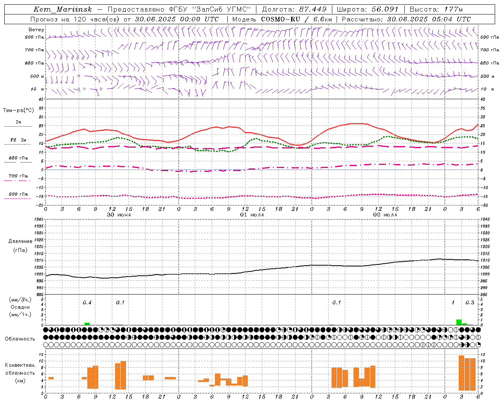Click the red solid legend line under 2м
The image size is (501, 400).
tap(18, 127)
